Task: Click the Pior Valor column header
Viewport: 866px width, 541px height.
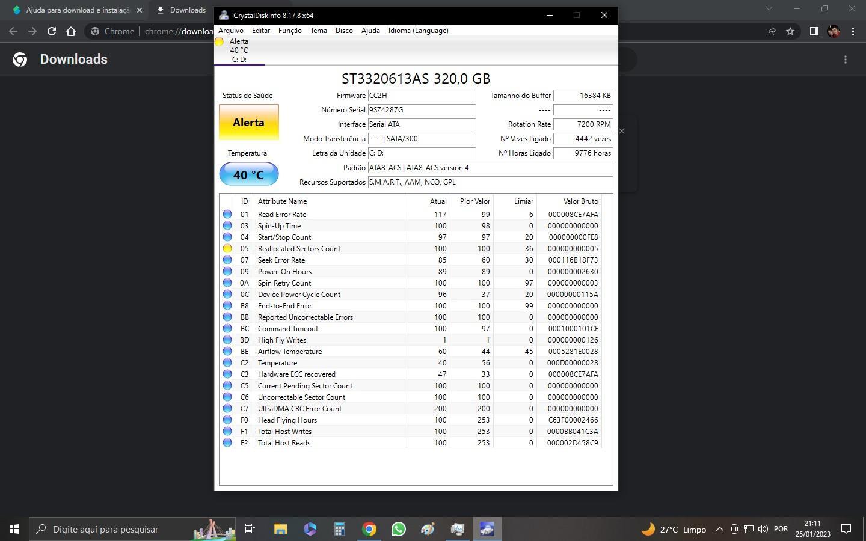Action: [471, 201]
